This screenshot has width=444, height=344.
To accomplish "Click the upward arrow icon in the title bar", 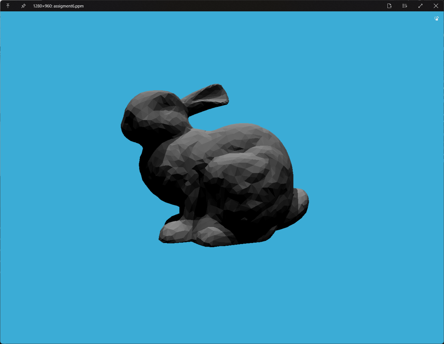I will [8, 6].
